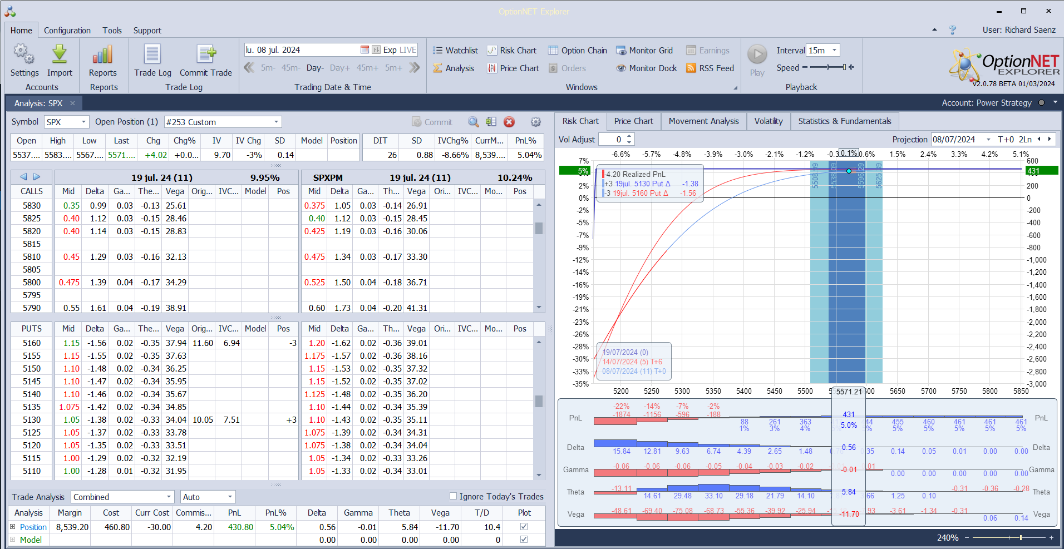The width and height of the screenshot is (1064, 549).
Task: Click the magnifier search icon near Commit
Action: point(474,122)
